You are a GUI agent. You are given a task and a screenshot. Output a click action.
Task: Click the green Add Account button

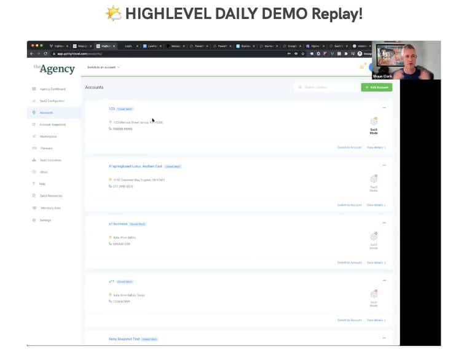(377, 87)
